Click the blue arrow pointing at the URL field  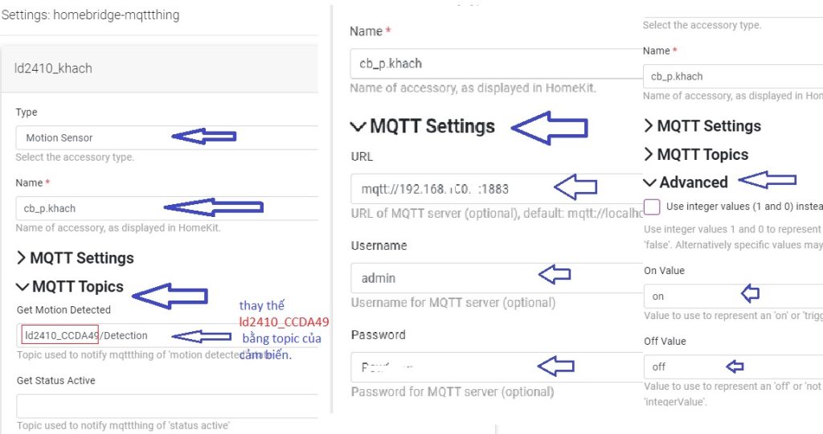pyautogui.click(x=575, y=188)
